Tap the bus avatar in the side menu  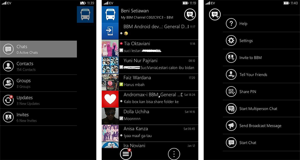[85, 14]
